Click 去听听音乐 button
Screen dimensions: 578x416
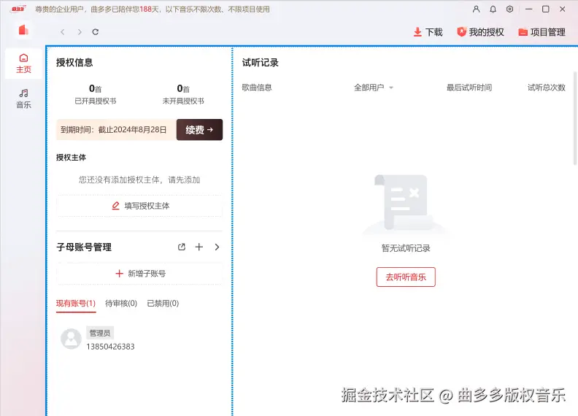(406, 277)
